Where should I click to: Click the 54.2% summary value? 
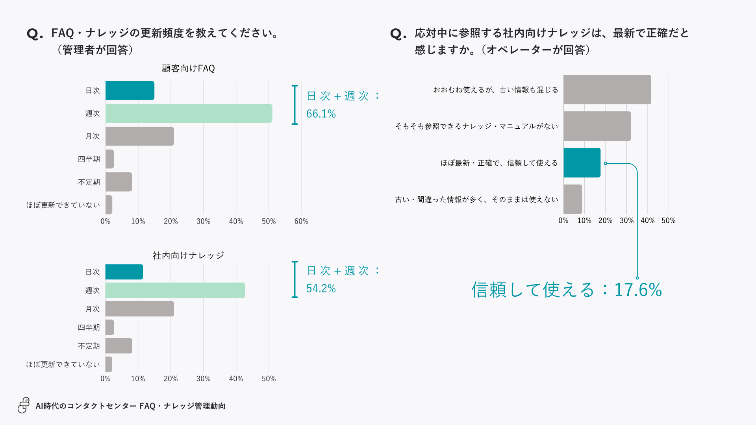(321, 289)
